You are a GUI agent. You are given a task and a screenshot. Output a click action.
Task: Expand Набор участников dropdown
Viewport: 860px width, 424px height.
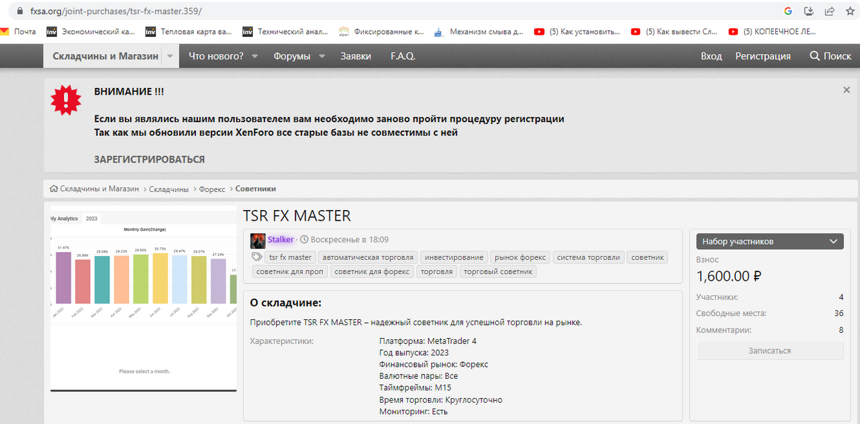(x=770, y=241)
